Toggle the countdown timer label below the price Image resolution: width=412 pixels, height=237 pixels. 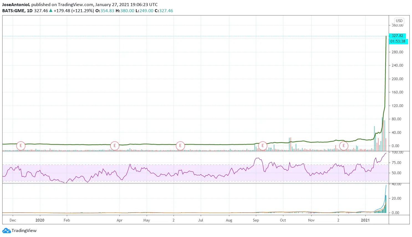399,41
